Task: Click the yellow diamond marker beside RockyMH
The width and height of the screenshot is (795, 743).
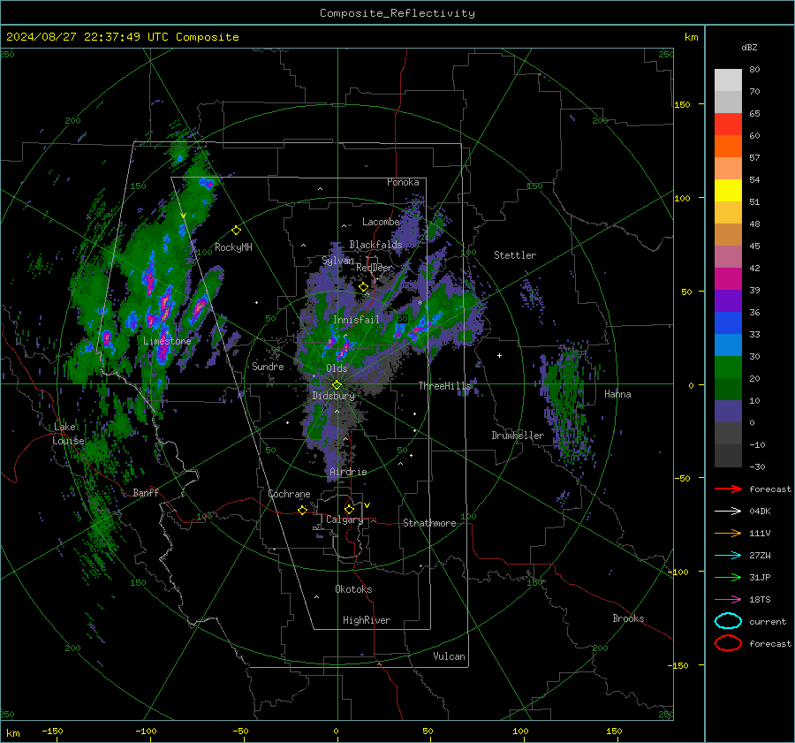Action: (x=236, y=231)
